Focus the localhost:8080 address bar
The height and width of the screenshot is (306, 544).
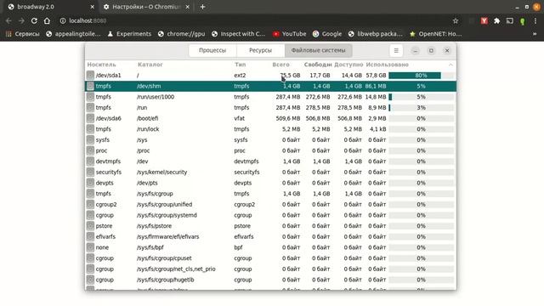click(x=88, y=20)
